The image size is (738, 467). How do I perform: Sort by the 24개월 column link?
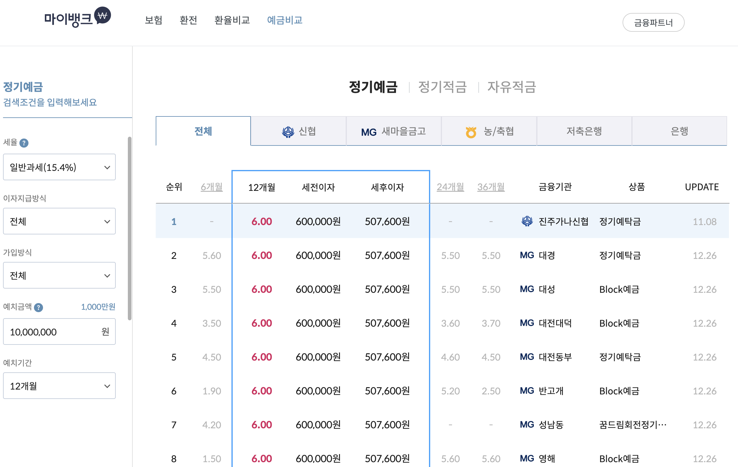(x=450, y=187)
